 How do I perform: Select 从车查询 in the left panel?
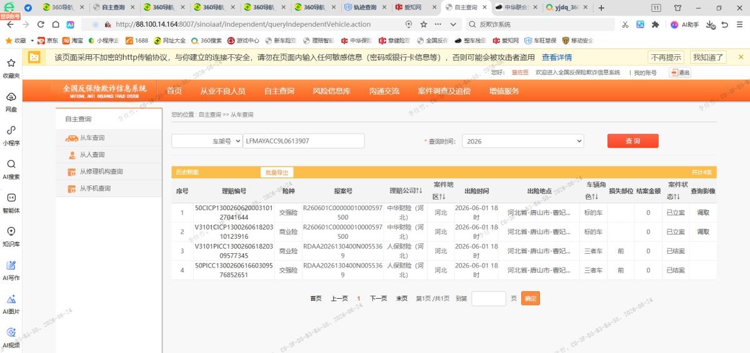tap(109, 138)
